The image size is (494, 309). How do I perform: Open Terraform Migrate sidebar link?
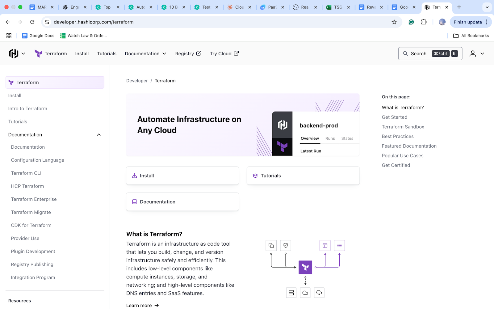click(x=31, y=212)
